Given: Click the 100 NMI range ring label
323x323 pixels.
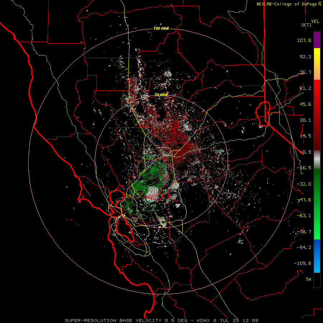Looking at the screenshot, I should [x=161, y=28].
